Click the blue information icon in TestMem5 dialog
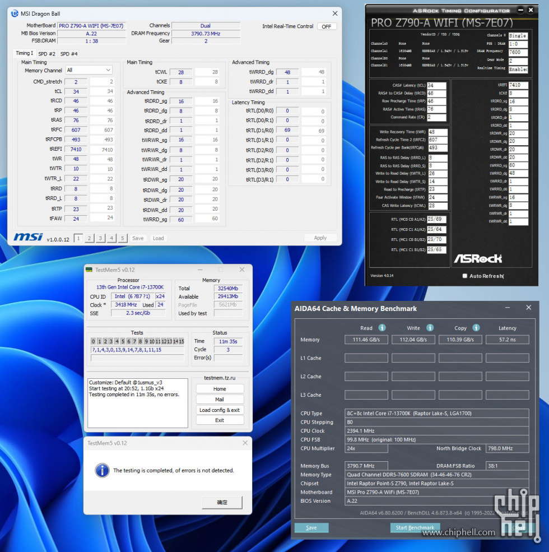This screenshot has height=552, width=549. 102,470
